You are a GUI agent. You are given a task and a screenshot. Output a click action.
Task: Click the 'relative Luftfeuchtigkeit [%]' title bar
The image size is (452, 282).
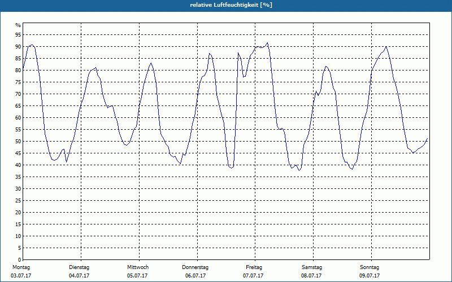pos(226,6)
